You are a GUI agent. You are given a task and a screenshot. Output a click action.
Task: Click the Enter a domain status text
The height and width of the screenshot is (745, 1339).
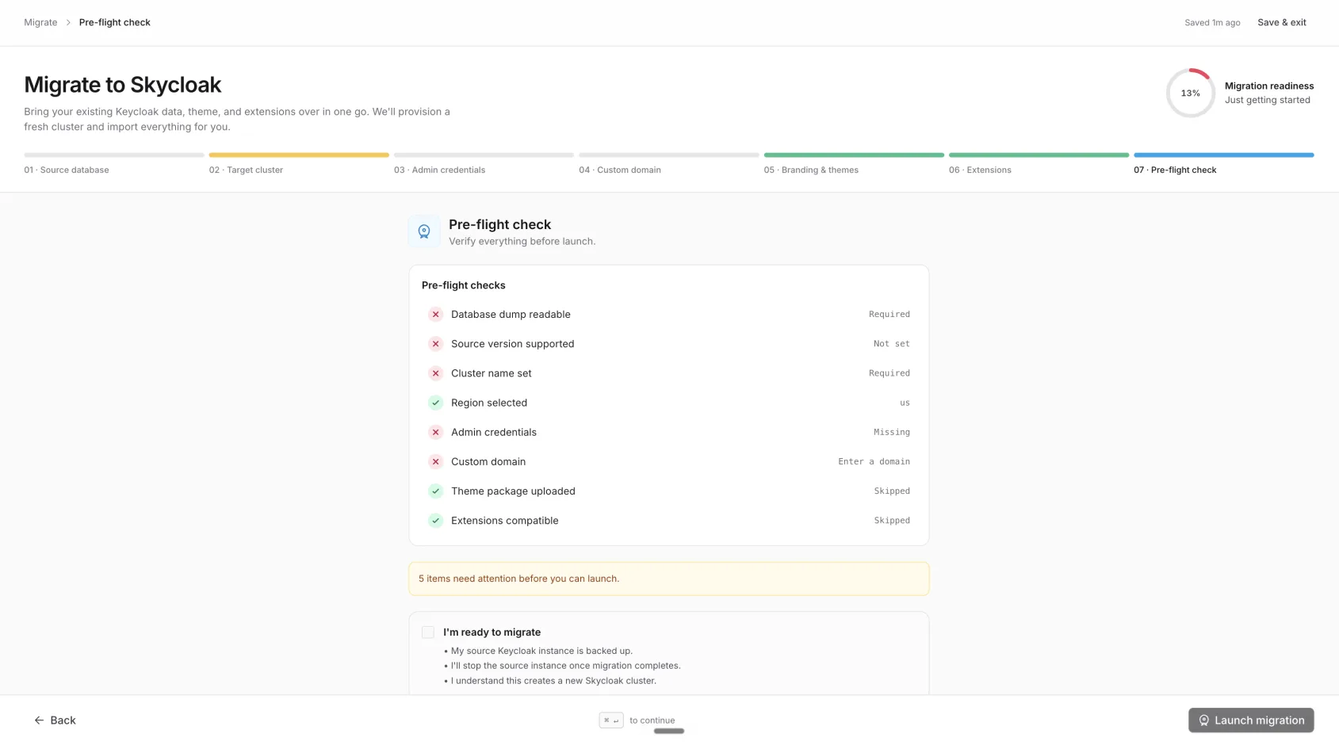874,461
